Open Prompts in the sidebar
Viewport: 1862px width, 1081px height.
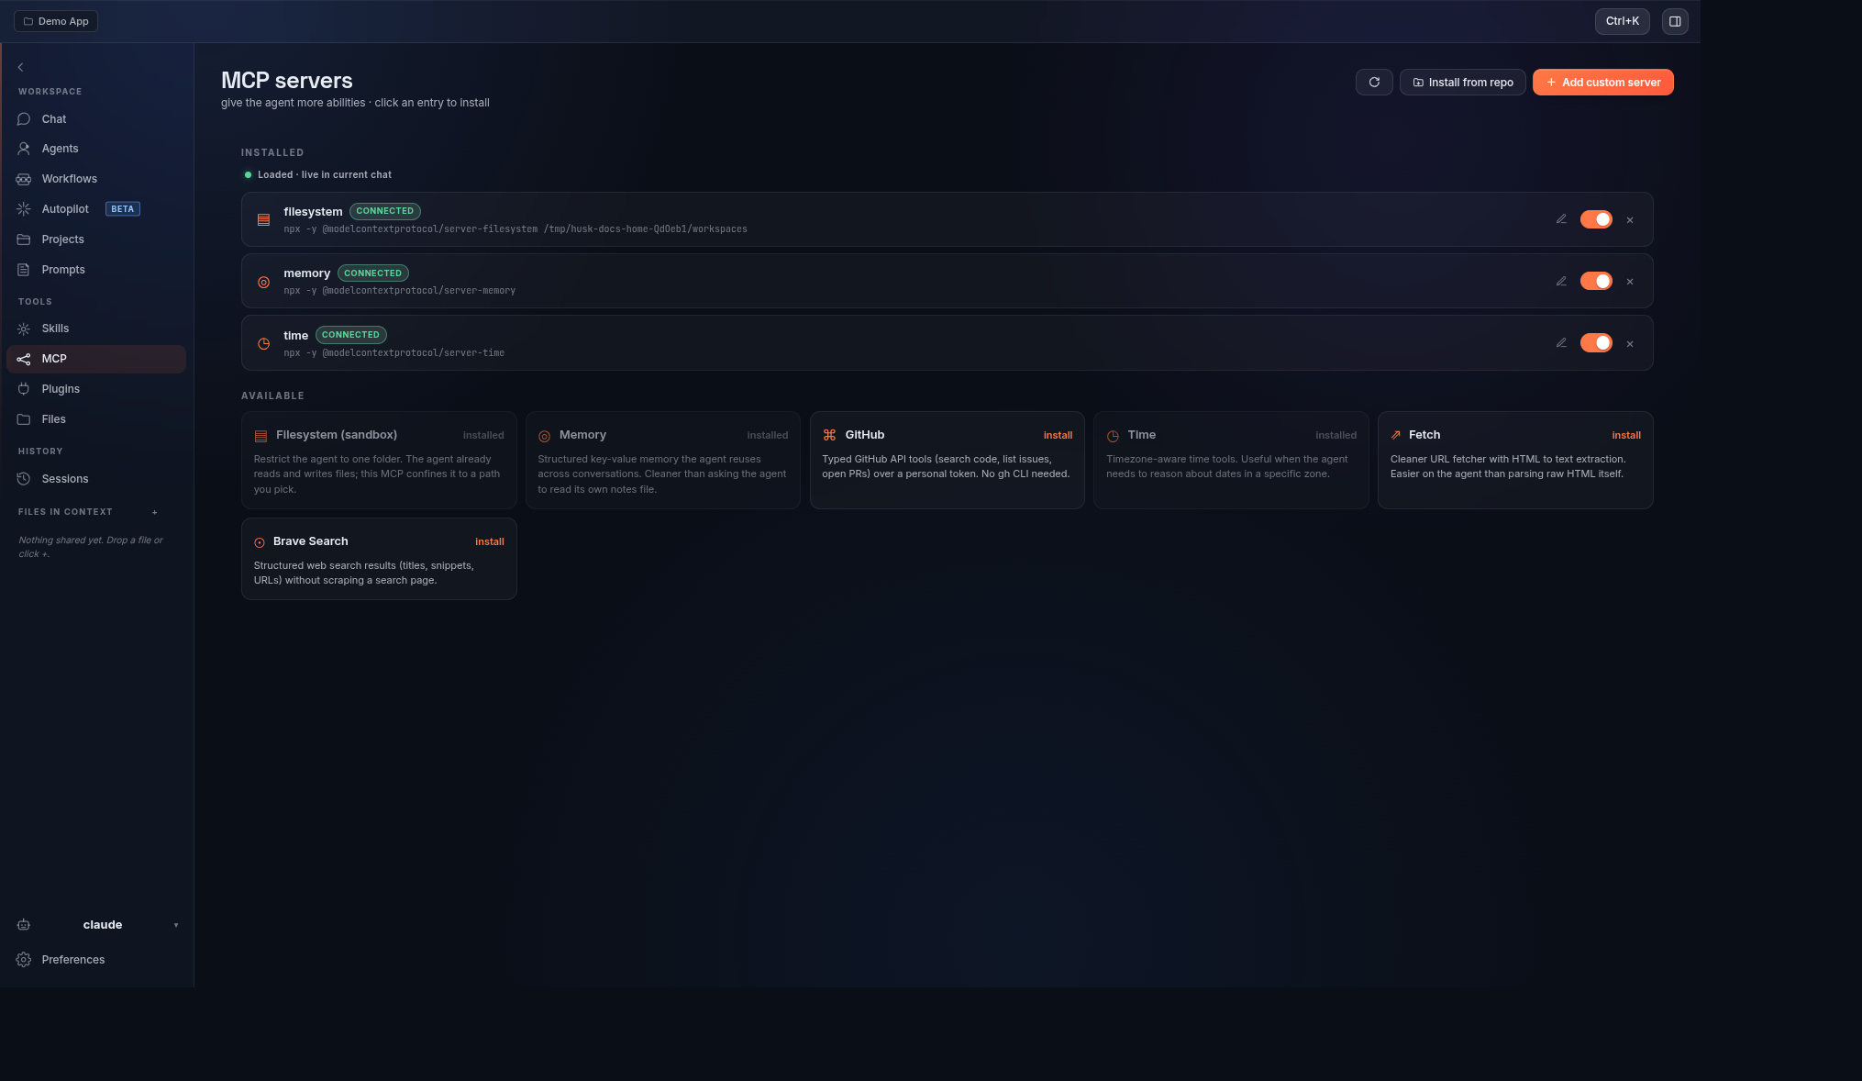click(96, 270)
